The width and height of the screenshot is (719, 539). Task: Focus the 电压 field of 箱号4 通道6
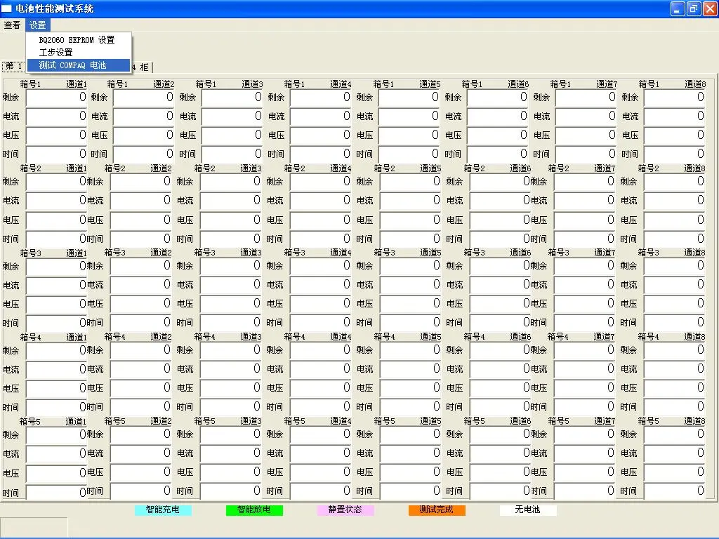[500, 387]
